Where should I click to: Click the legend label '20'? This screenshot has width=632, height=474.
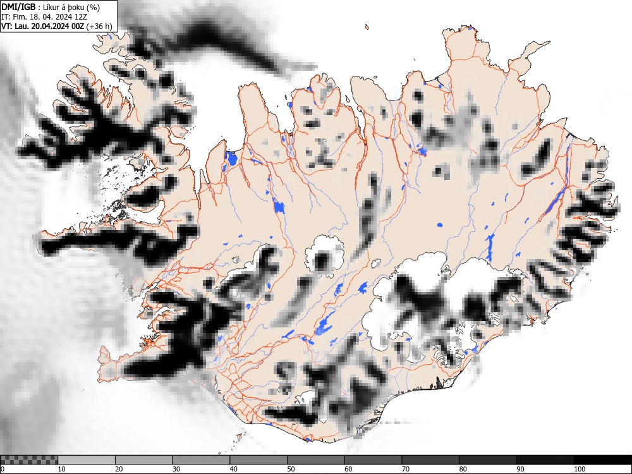(x=119, y=469)
